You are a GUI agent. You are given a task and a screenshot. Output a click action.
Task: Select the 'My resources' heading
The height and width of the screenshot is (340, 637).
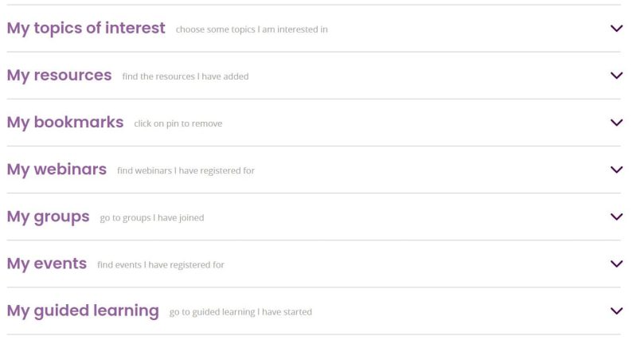tap(59, 75)
